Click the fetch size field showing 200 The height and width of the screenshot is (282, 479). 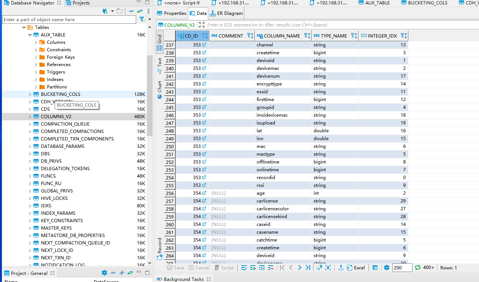point(402,268)
